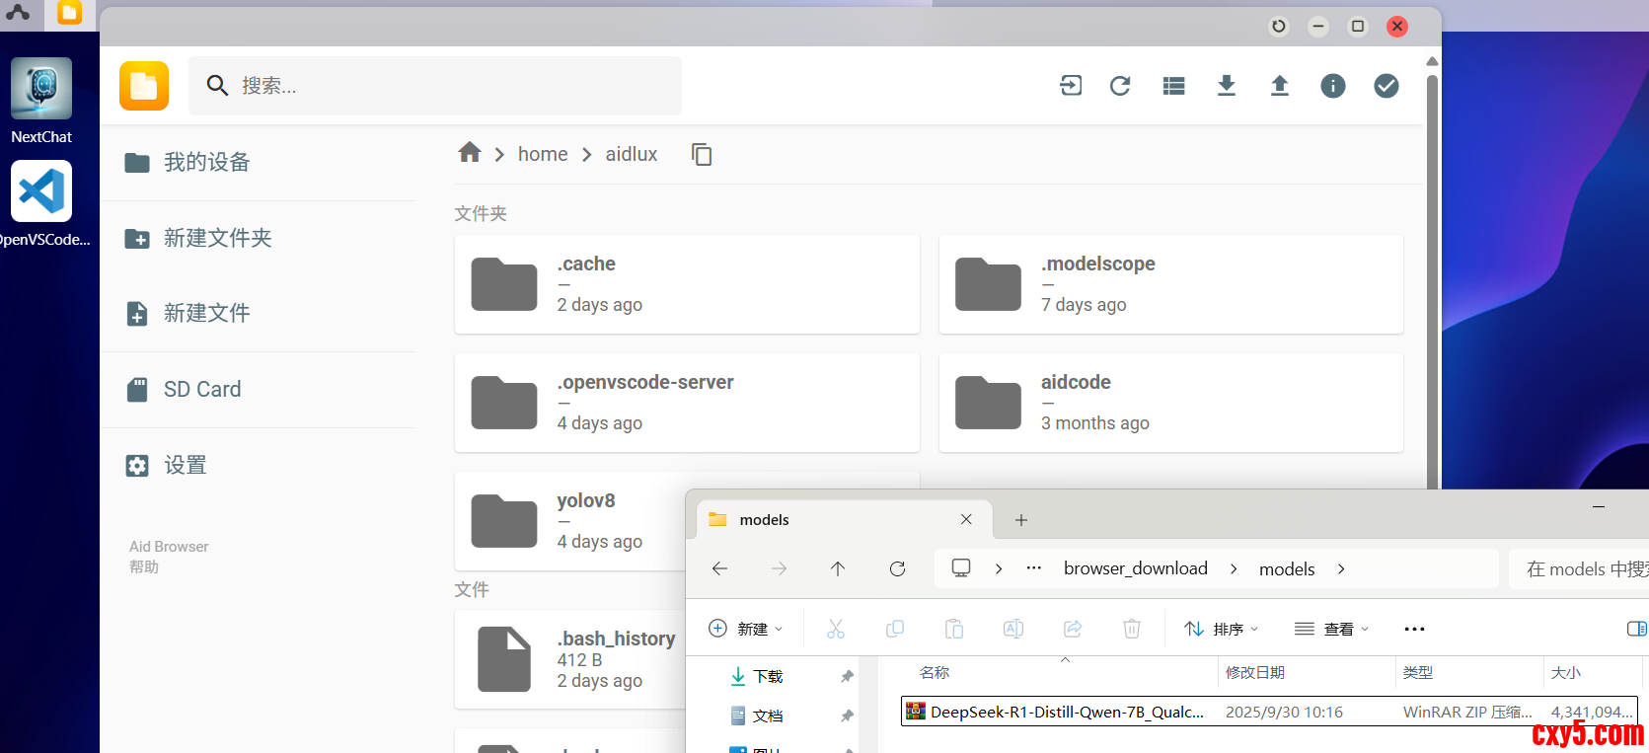Toggle the preview pane in Explorer
Viewport: 1649px width, 753px height.
pos(1635,629)
